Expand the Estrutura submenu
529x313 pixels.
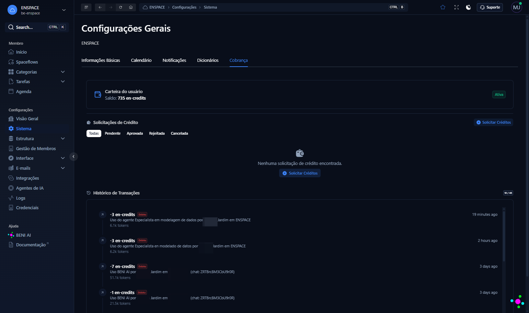(x=63, y=138)
